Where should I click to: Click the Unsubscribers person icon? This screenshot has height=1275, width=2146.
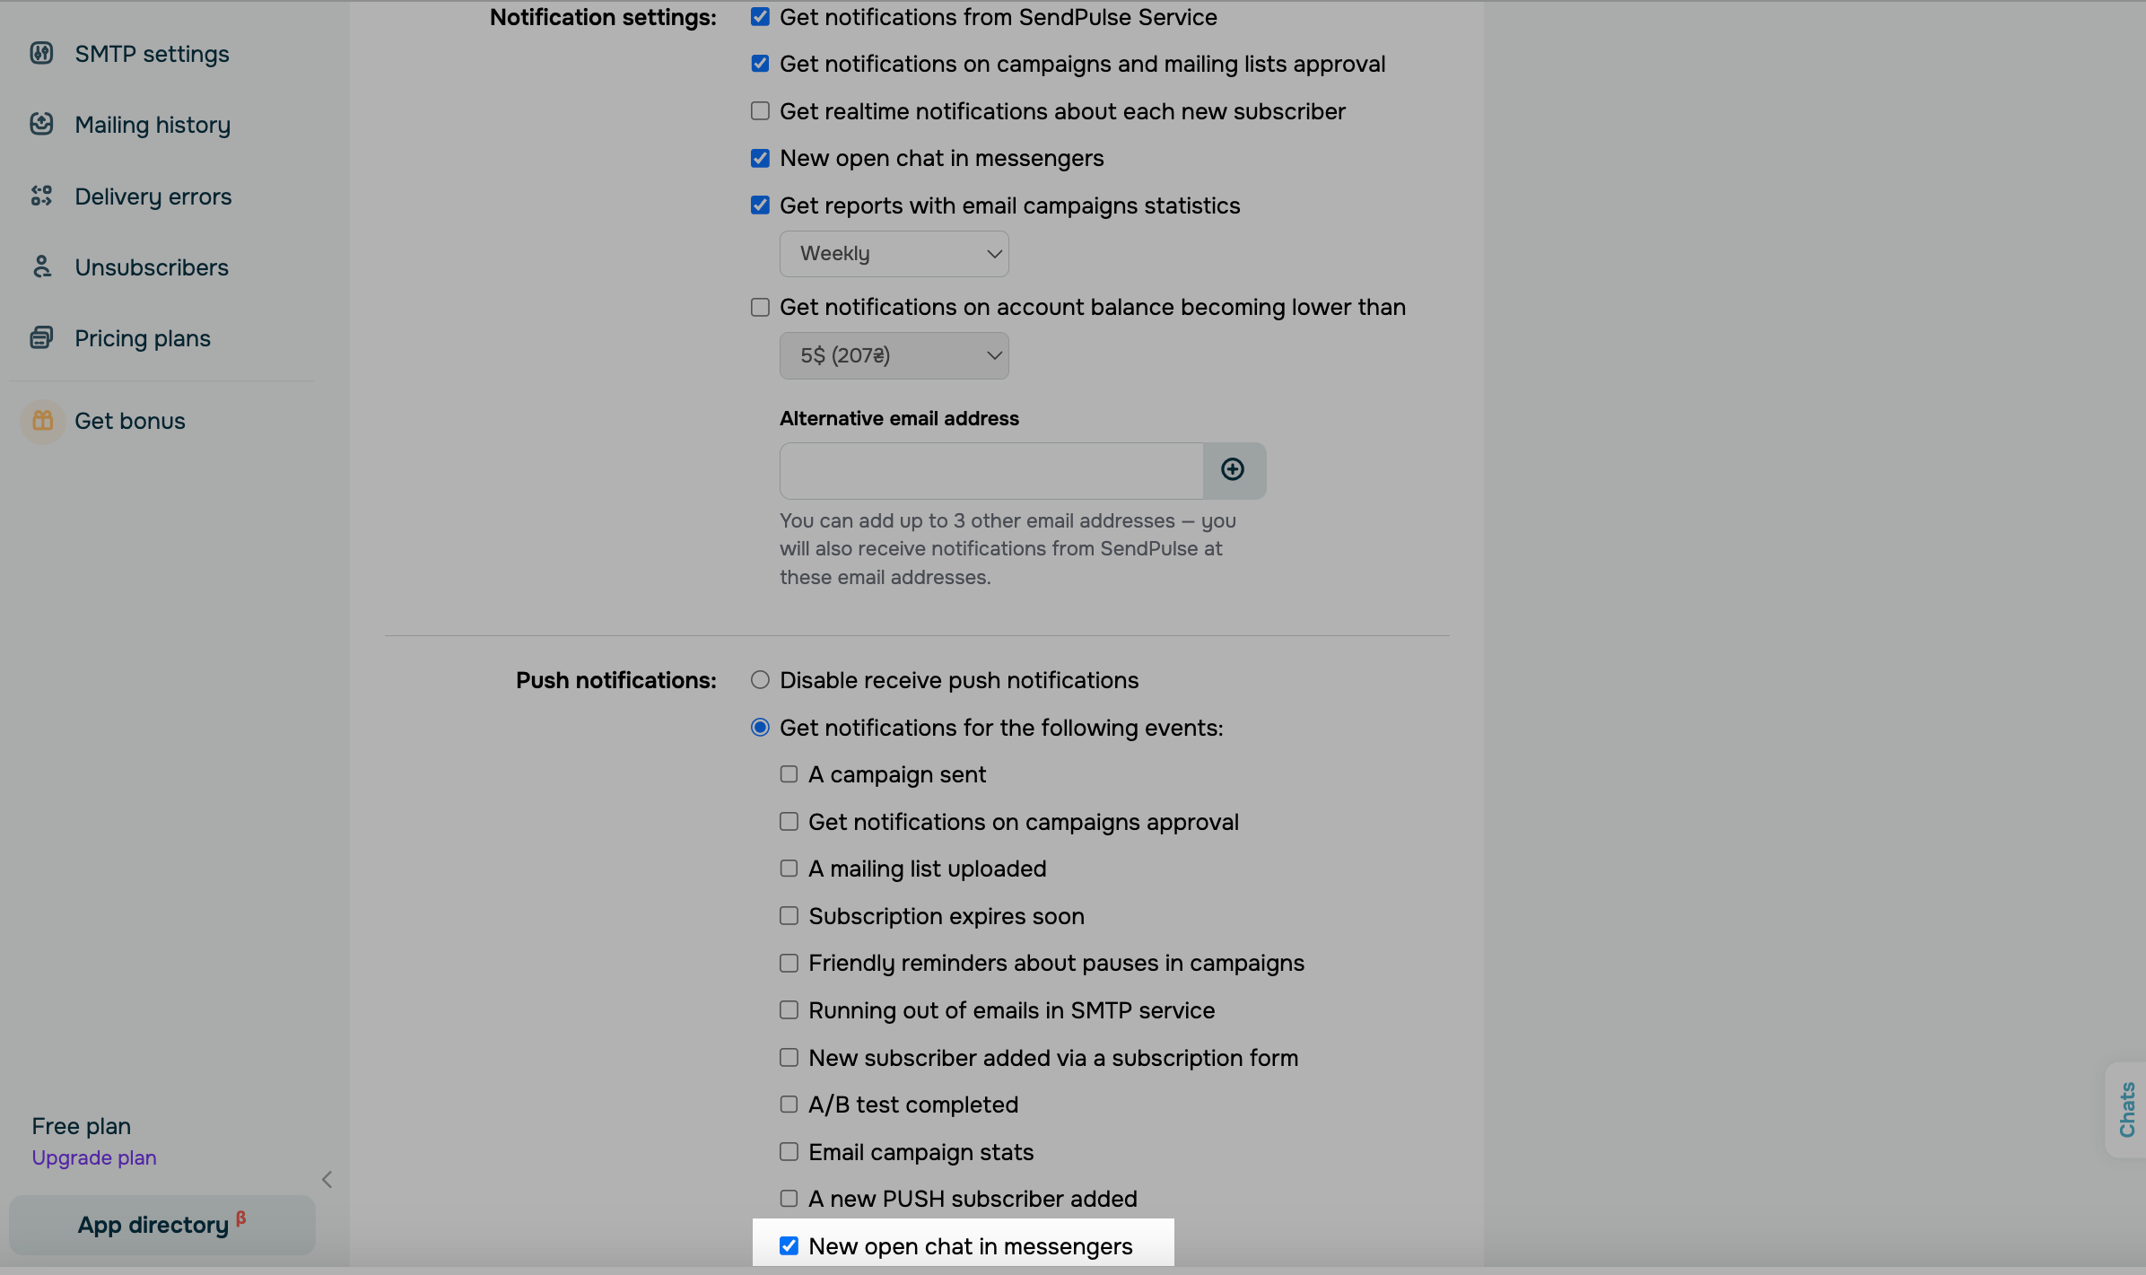(x=41, y=267)
